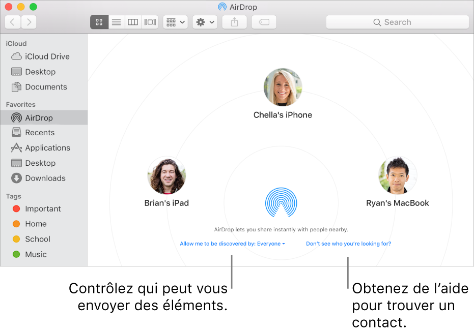Open Applications in the sidebar
The height and width of the screenshot is (330, 474).
[x=44, y=148]
